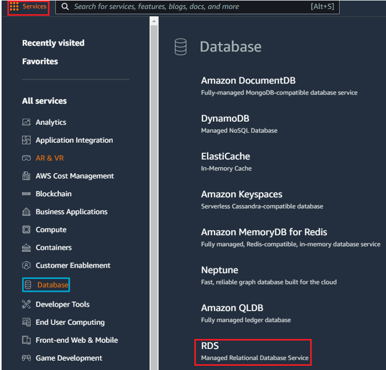386x370 pixels.
Task: Open the Services grid menu icon
Action: point(14,6)
